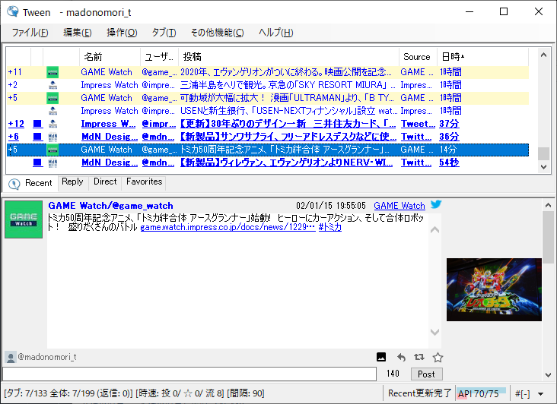
Task: Select the 【新製品】ヴィレヴァン tweet row
Action: [x=268, y=163]
